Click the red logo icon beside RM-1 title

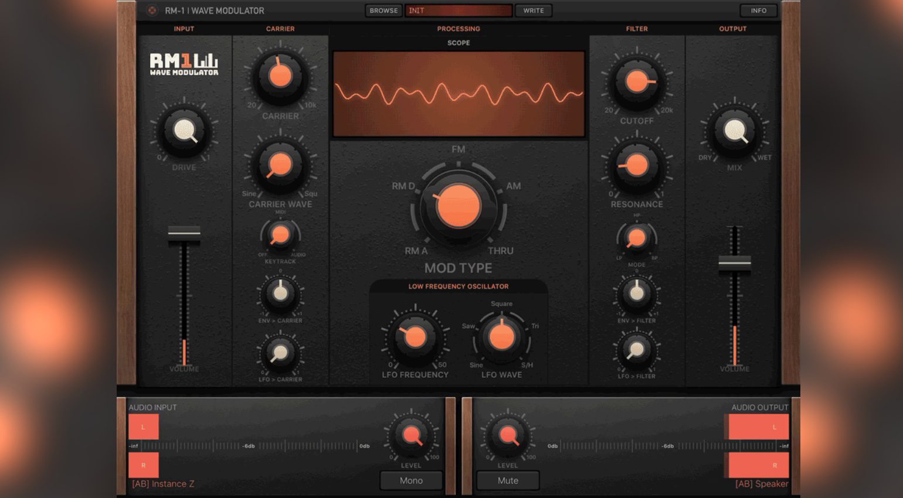point(152,11)
